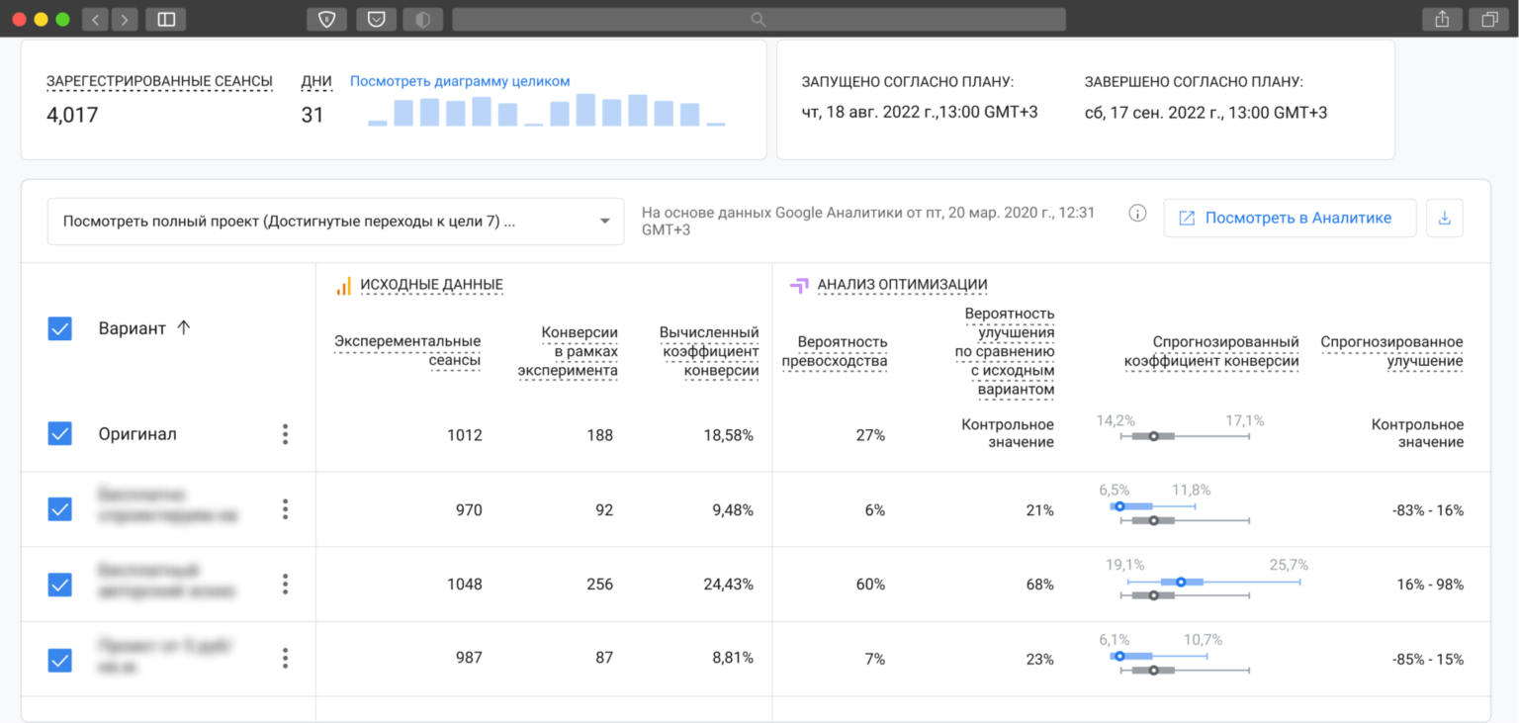Viewport: 1519px width, 723px height.
Task: Click the АНАЛИЗ ОПТИМИЗАЦИИ section header
Action: [x=902, y=285]
